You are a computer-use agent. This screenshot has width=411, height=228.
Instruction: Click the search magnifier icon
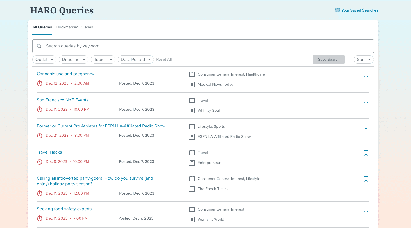pyautogui.click(x=39, y=46)
